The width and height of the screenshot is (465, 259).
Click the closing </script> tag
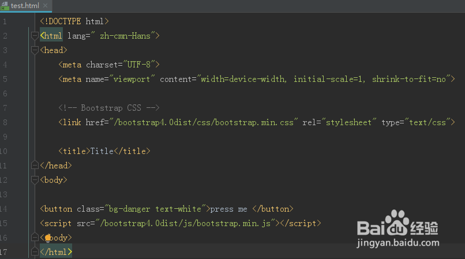click(301, 223)
